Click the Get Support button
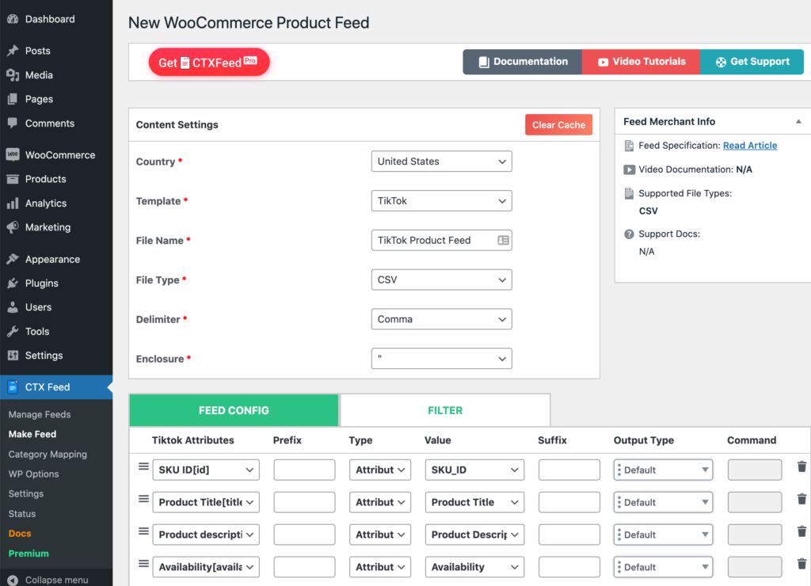 [x=752, y=62]
